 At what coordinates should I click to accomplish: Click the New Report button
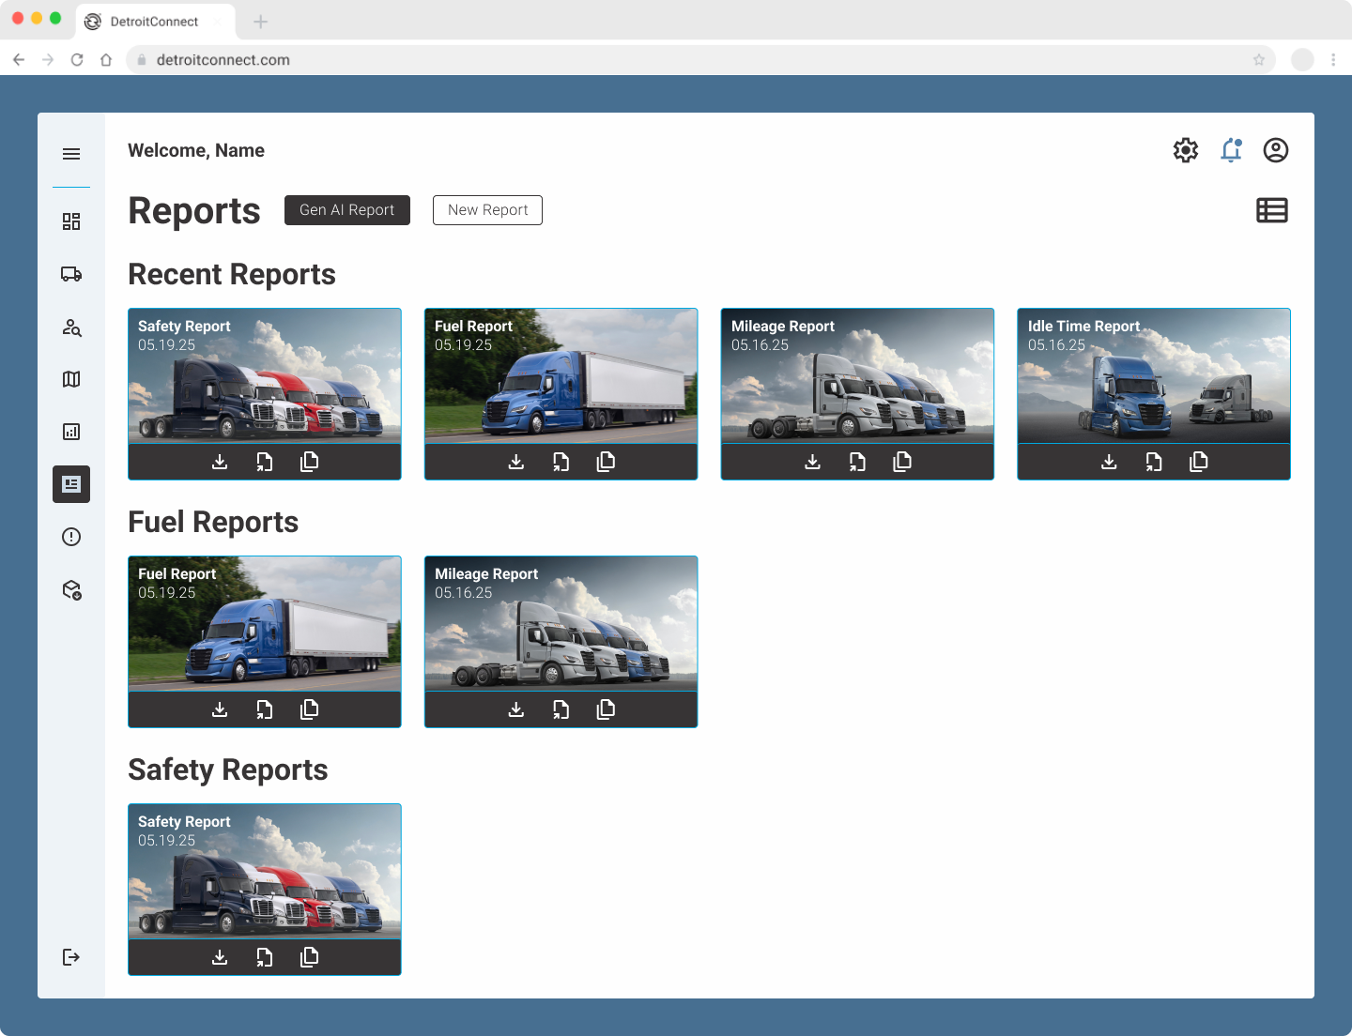click(487, 210)
